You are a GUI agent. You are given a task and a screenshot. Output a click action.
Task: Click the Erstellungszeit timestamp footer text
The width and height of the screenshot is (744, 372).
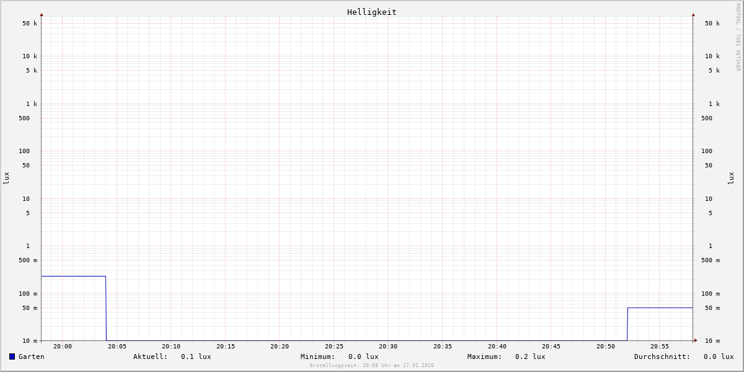click(372, 365)
